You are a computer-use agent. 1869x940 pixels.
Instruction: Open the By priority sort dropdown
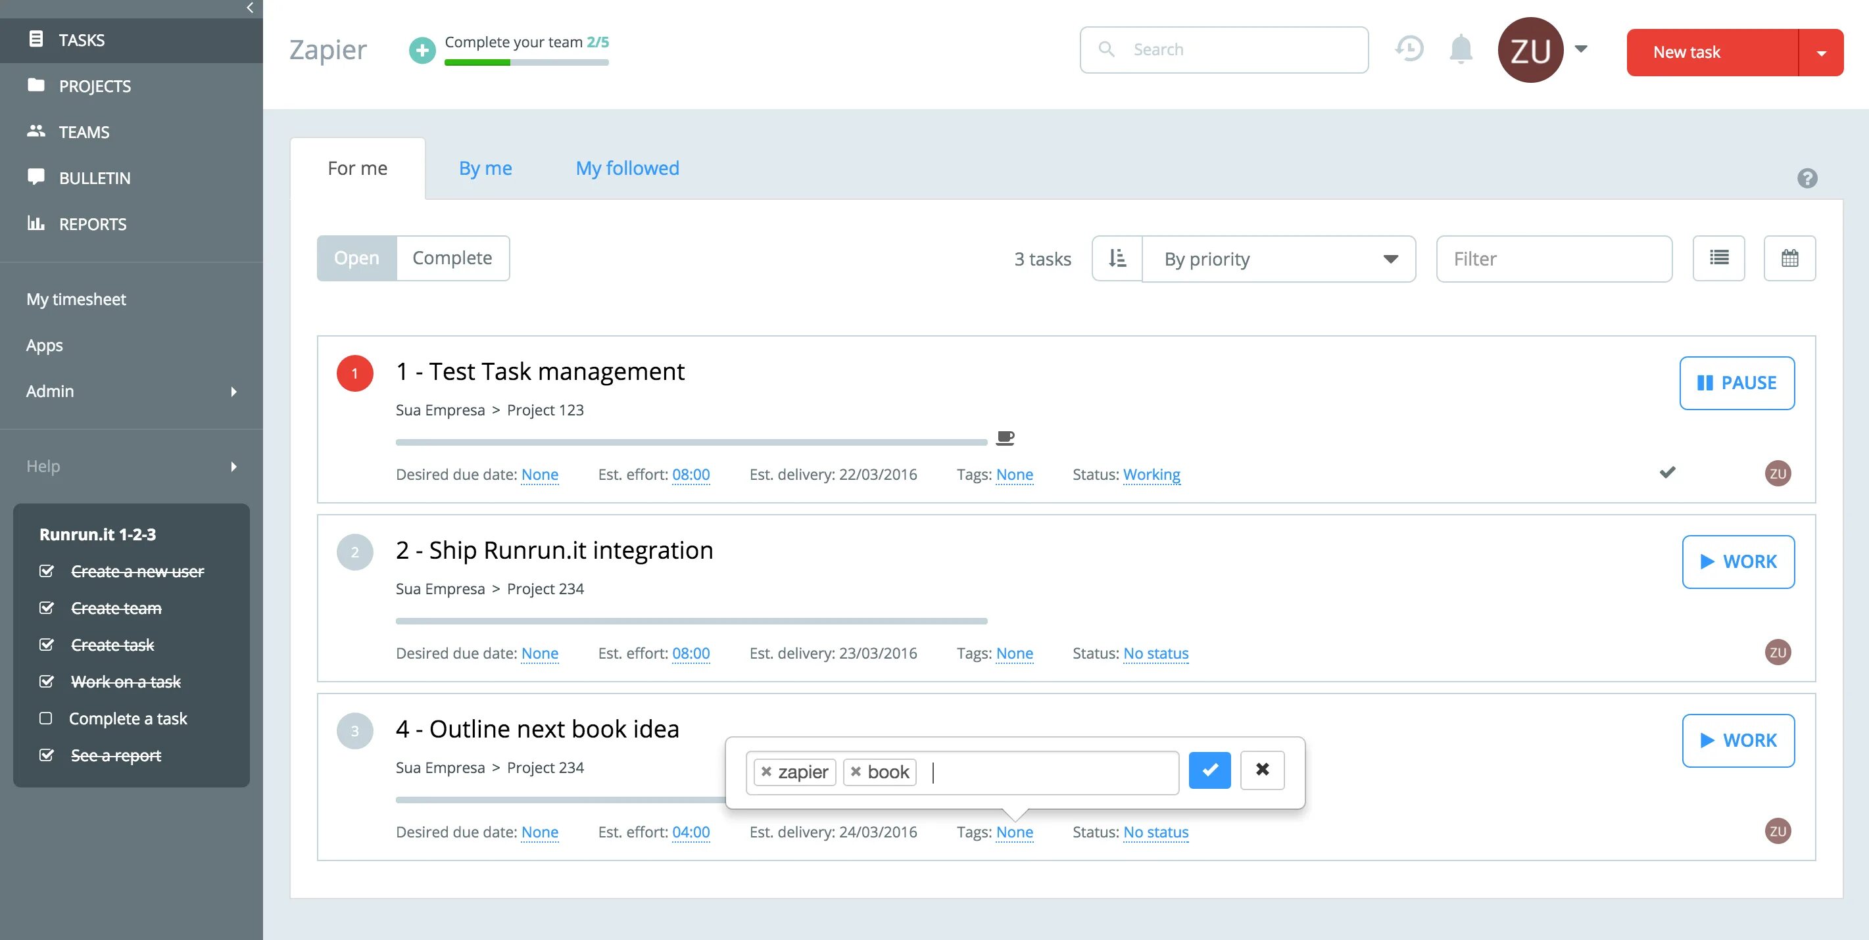point(1278,259)
